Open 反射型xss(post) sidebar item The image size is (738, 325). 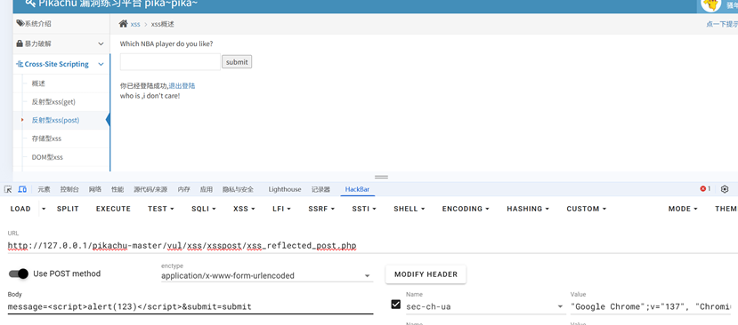(55, 120)
